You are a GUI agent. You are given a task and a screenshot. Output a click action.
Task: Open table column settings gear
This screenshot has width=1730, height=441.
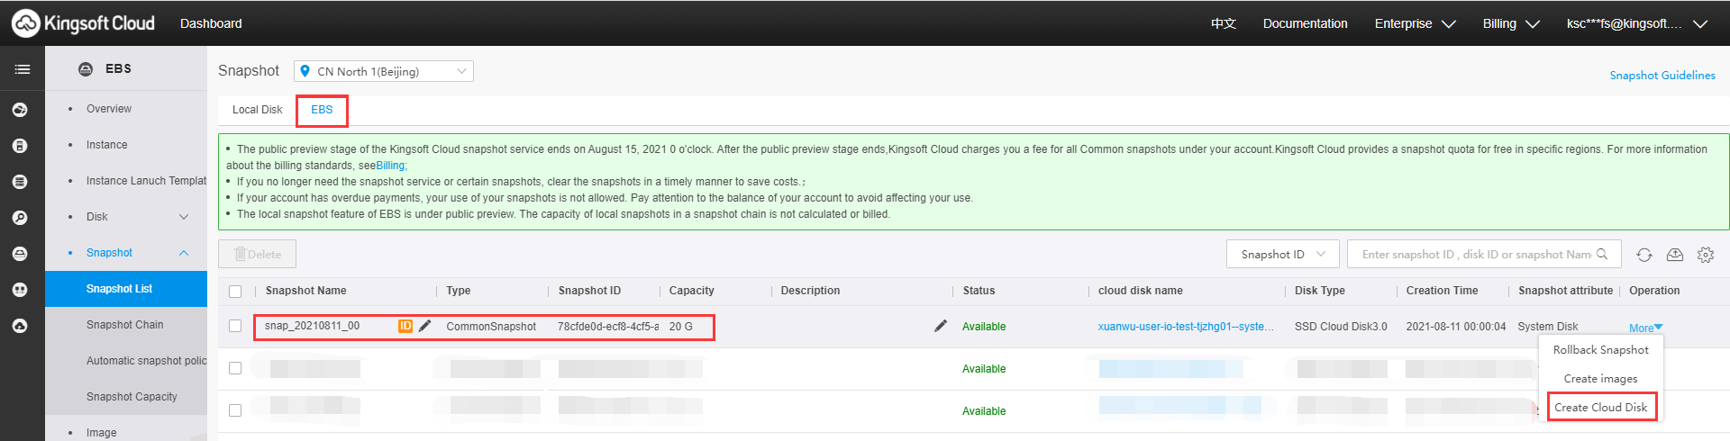(1706, 255)
